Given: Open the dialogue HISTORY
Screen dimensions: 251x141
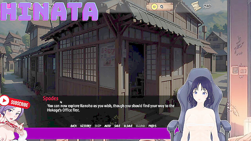Looking at the screenshot, I should click(x=85, y=126).
